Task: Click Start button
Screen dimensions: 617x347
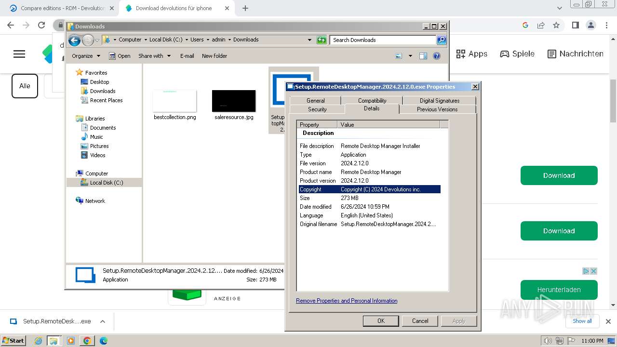Action: [13, 341]
